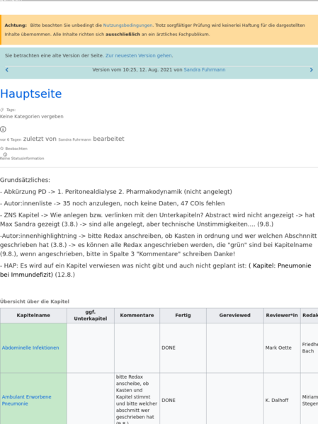Screen dimensions: 318x424
Task: Open the Abdominelle Infektionen chapter link
Action: (x=30, y=348)
